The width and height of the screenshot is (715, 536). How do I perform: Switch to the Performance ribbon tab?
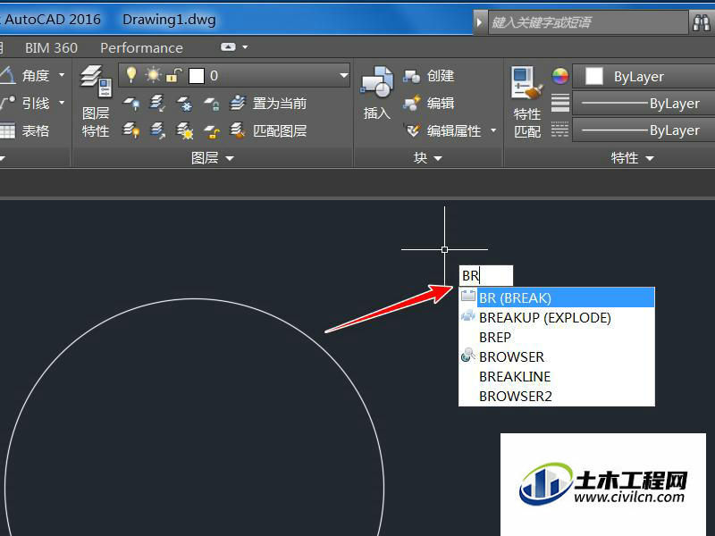point(141,48)
